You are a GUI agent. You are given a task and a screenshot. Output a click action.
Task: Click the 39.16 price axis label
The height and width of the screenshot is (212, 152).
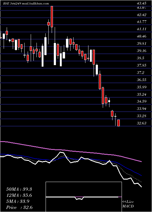(x=142, y=51)
